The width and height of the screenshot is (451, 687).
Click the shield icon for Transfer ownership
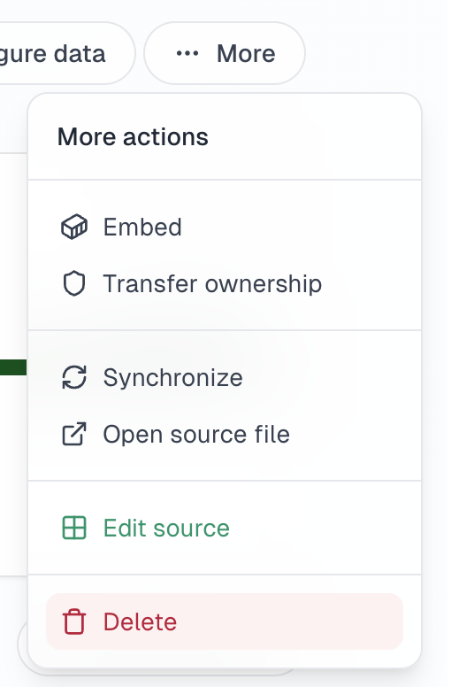74,283
